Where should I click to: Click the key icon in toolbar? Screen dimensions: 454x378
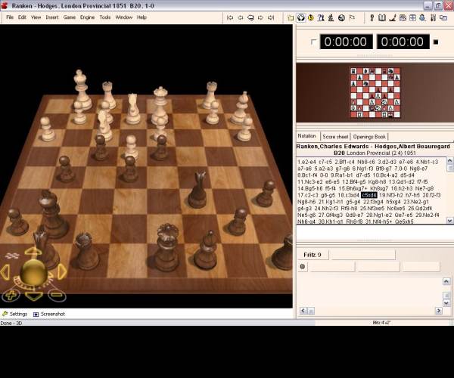pos(372,17)
